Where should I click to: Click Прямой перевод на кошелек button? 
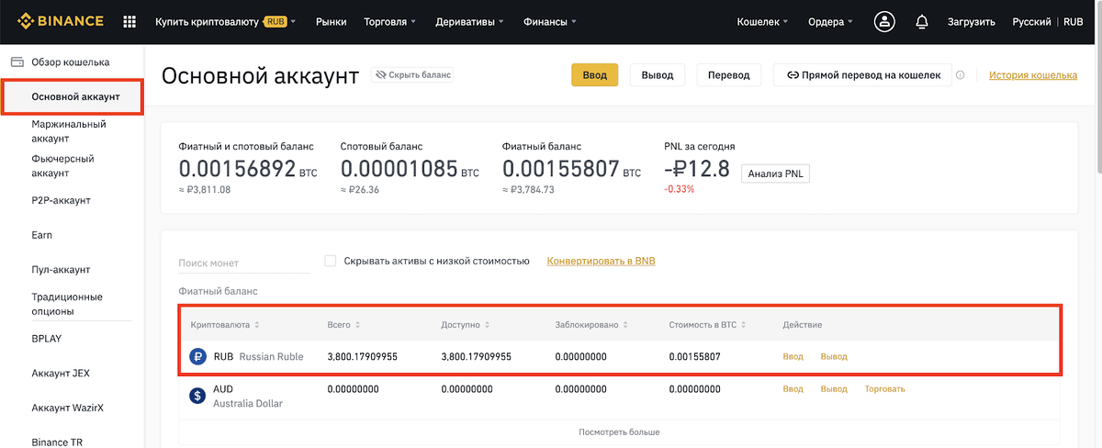pos(861,75)
